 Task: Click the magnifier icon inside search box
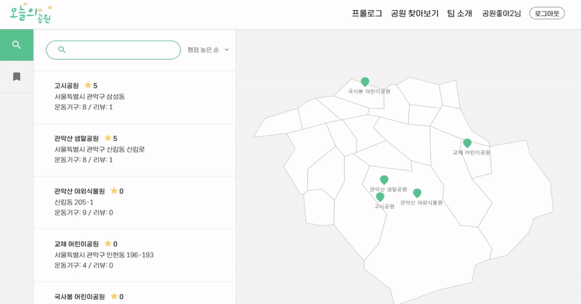click(62, 49)
